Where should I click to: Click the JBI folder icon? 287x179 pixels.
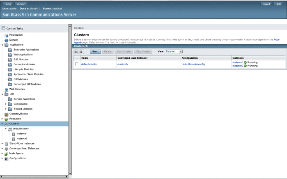[7, 94]
